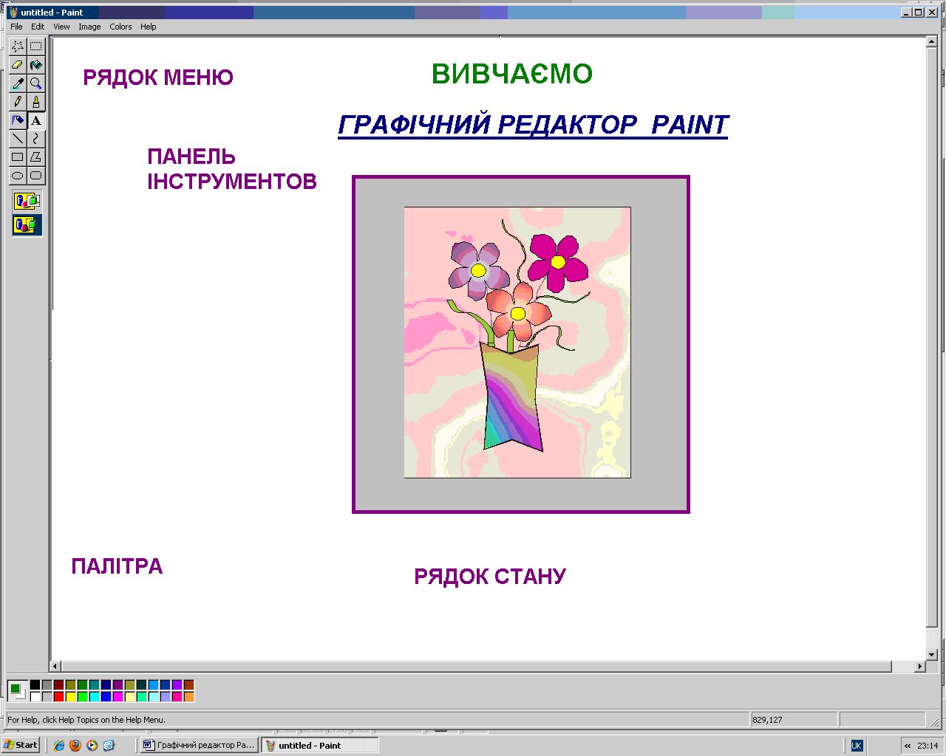Choose the bright red palette color
Viewport: 946px width, 756px height.
tap(59, 697)
